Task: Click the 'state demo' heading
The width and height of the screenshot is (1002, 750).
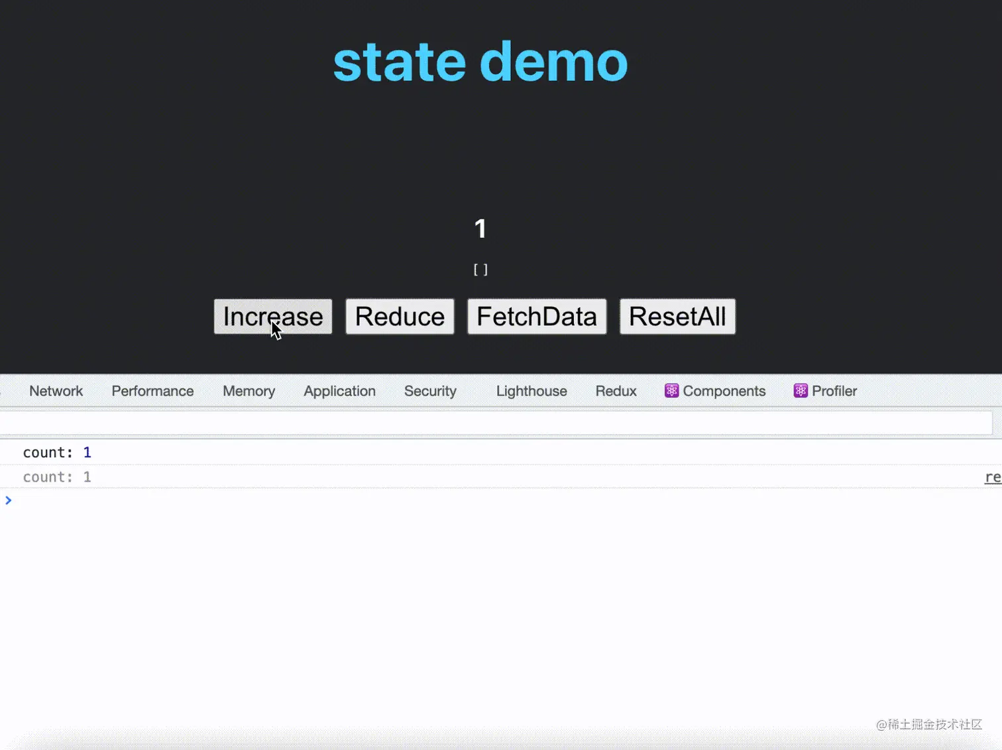Action: [x=480, y=62]
